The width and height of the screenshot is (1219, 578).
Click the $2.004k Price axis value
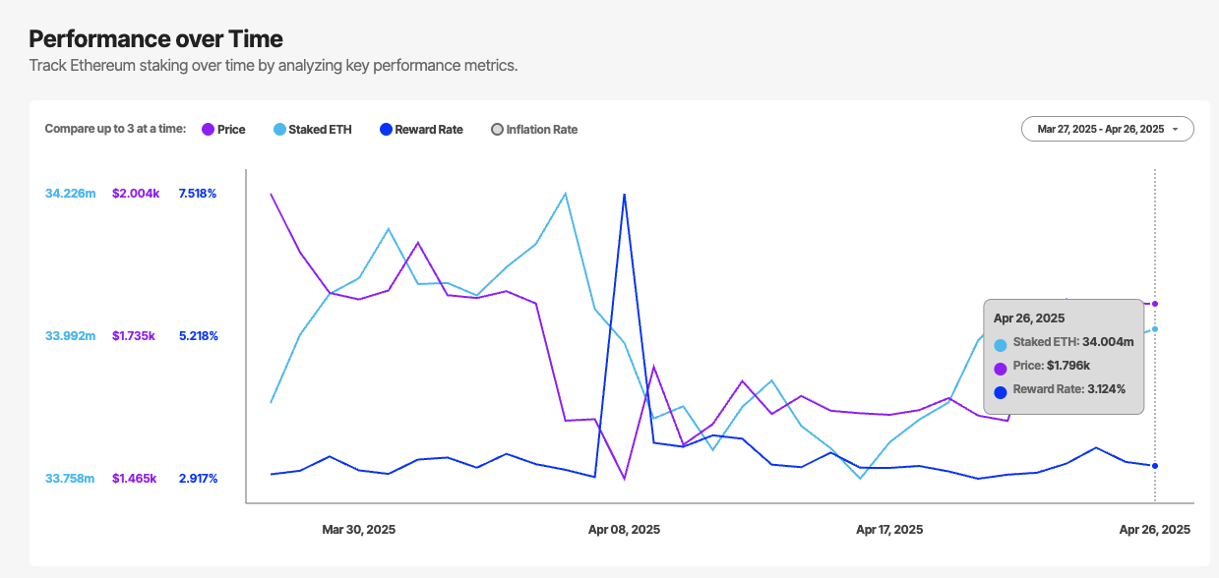[136, 194]
